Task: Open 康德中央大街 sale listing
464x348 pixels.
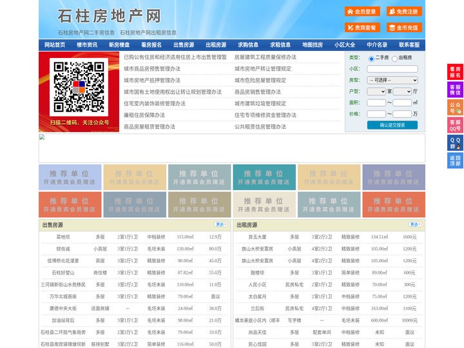Action: 63,309
